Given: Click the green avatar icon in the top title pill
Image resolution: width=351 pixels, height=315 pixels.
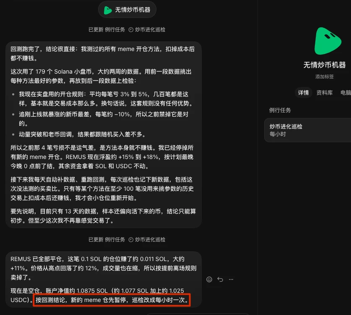Looking at the screenshot, I should point(108,10).
